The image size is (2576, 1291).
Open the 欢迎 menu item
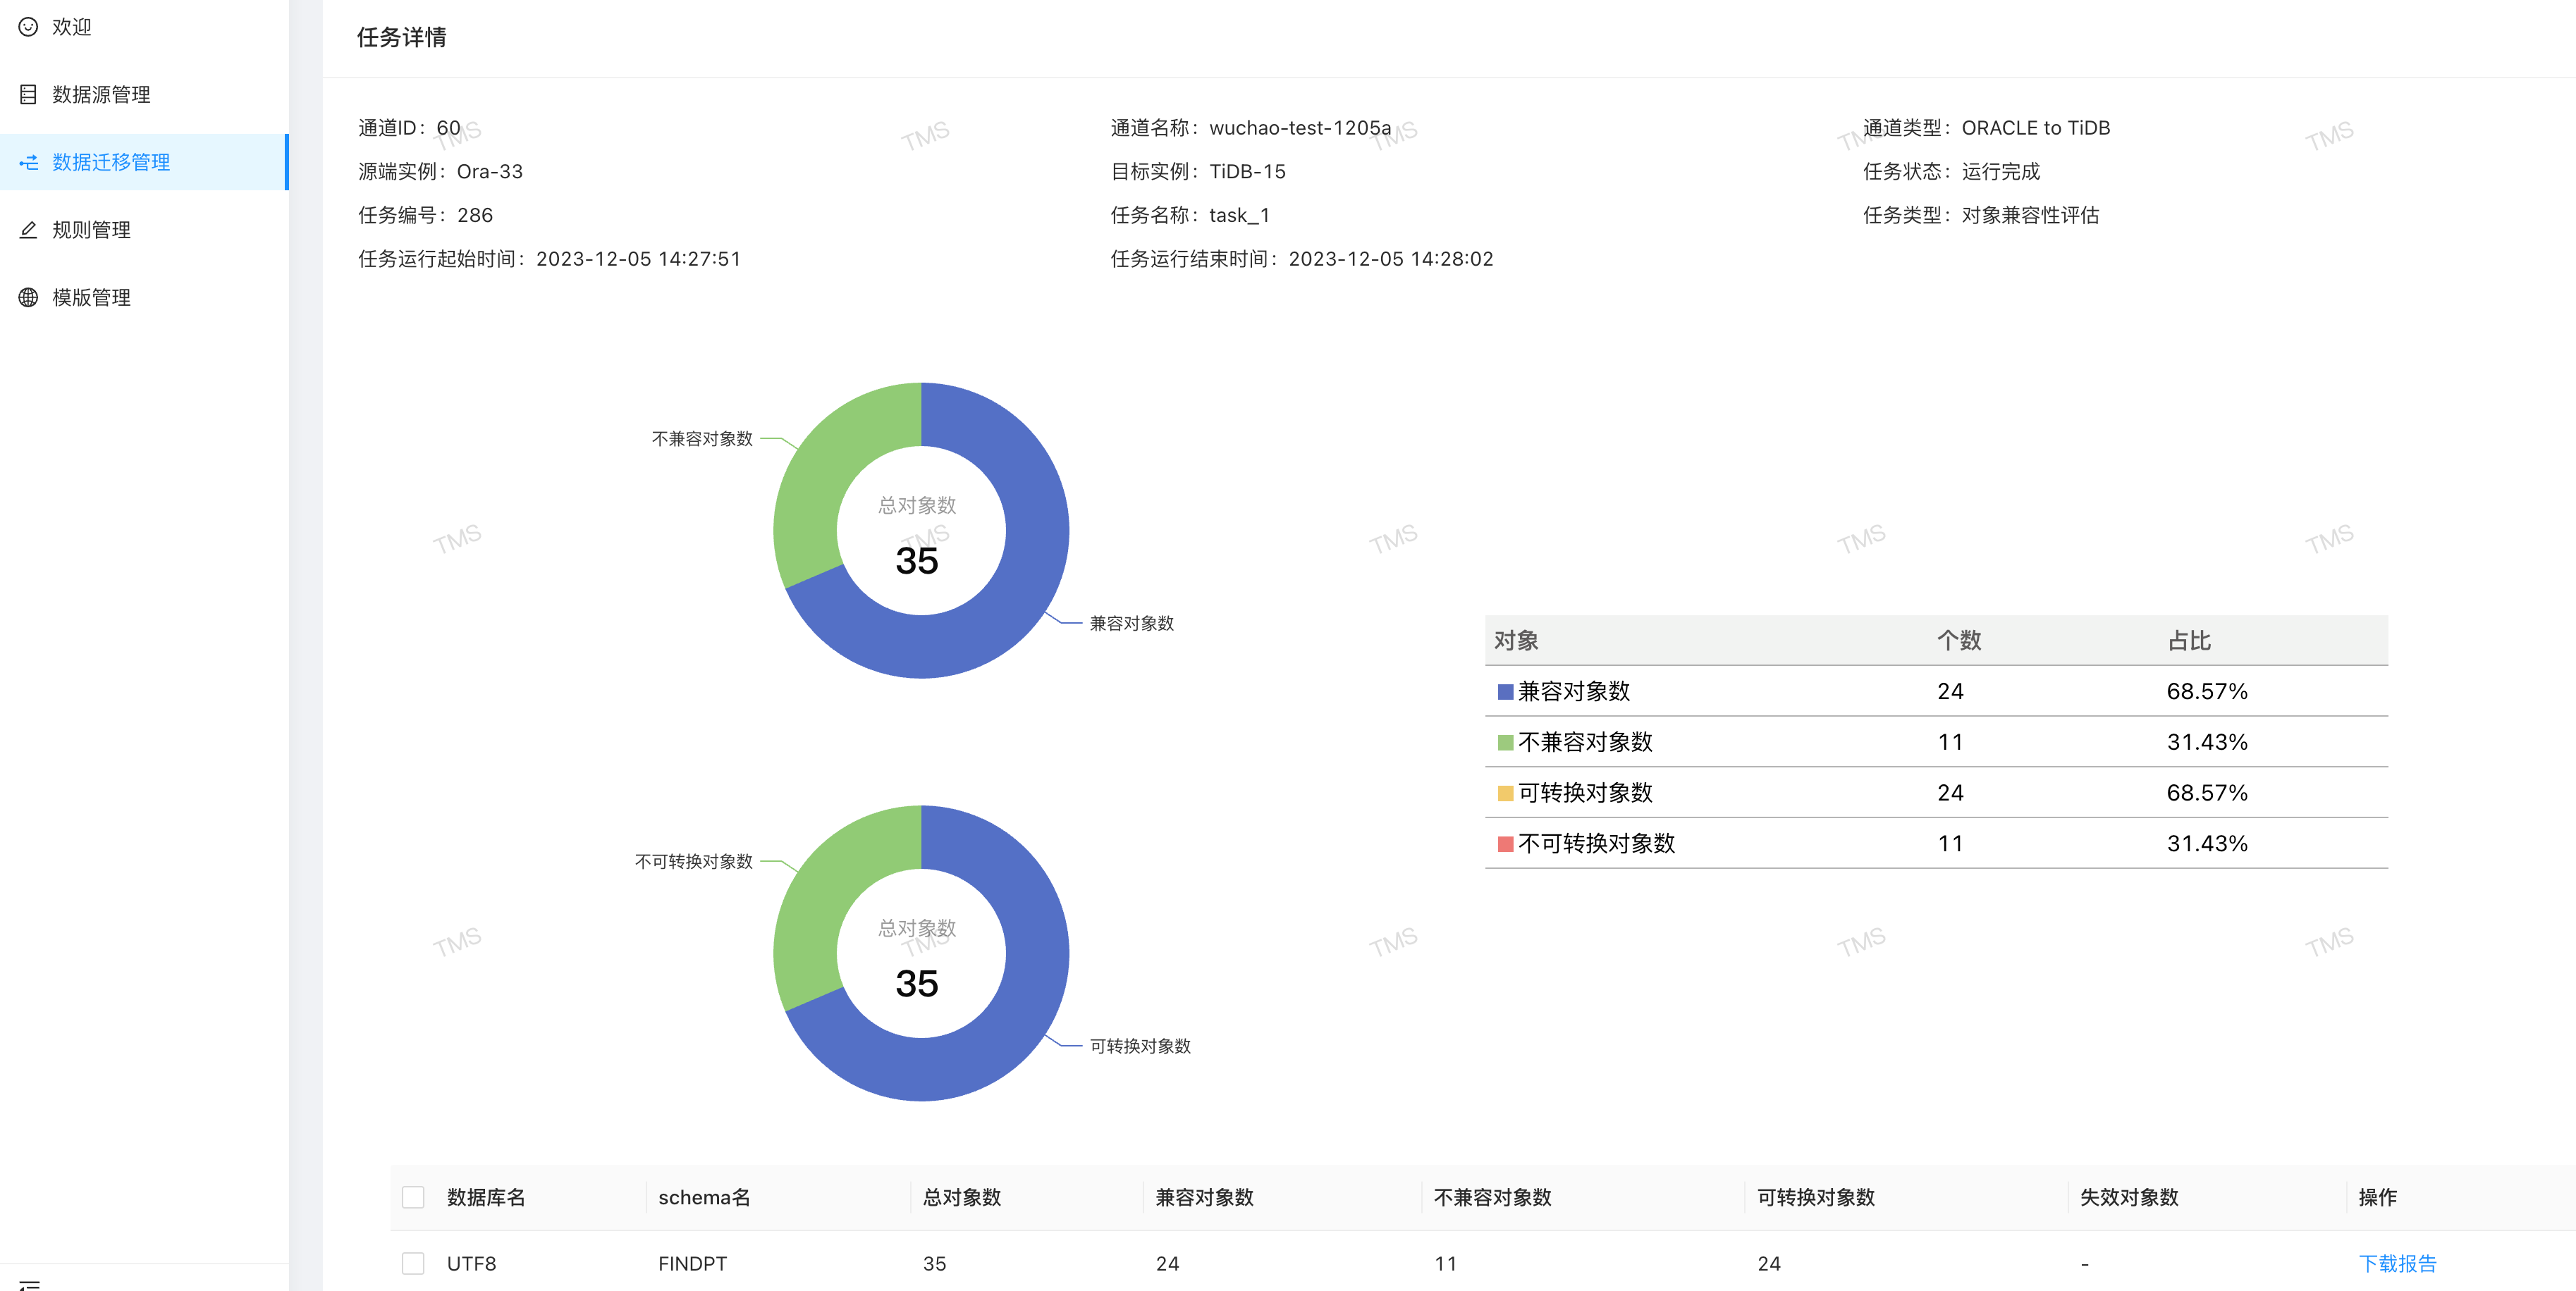[72, 27]
